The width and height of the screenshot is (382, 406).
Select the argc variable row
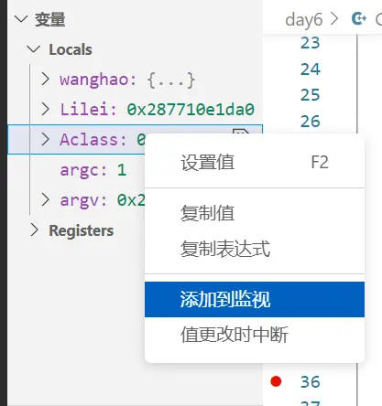click(x=135, y=170)
